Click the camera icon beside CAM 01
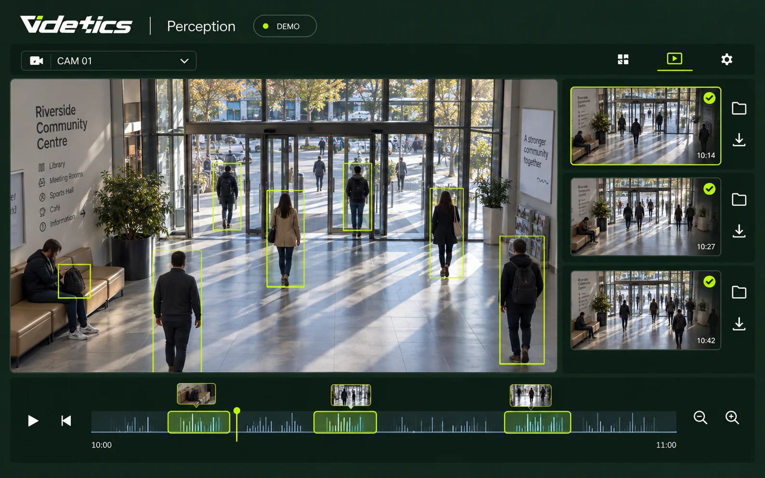 click(37, 61)
